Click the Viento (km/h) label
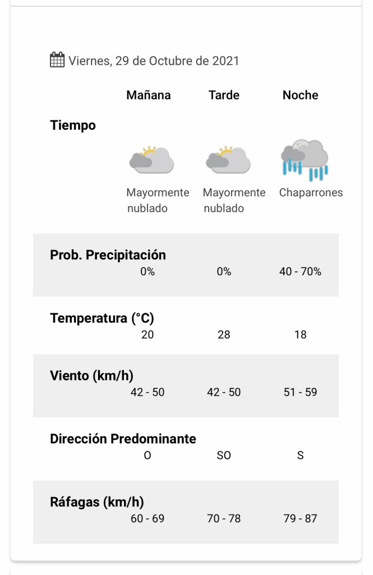The height and width of the screenshot is (575, 373). [91, 375]
